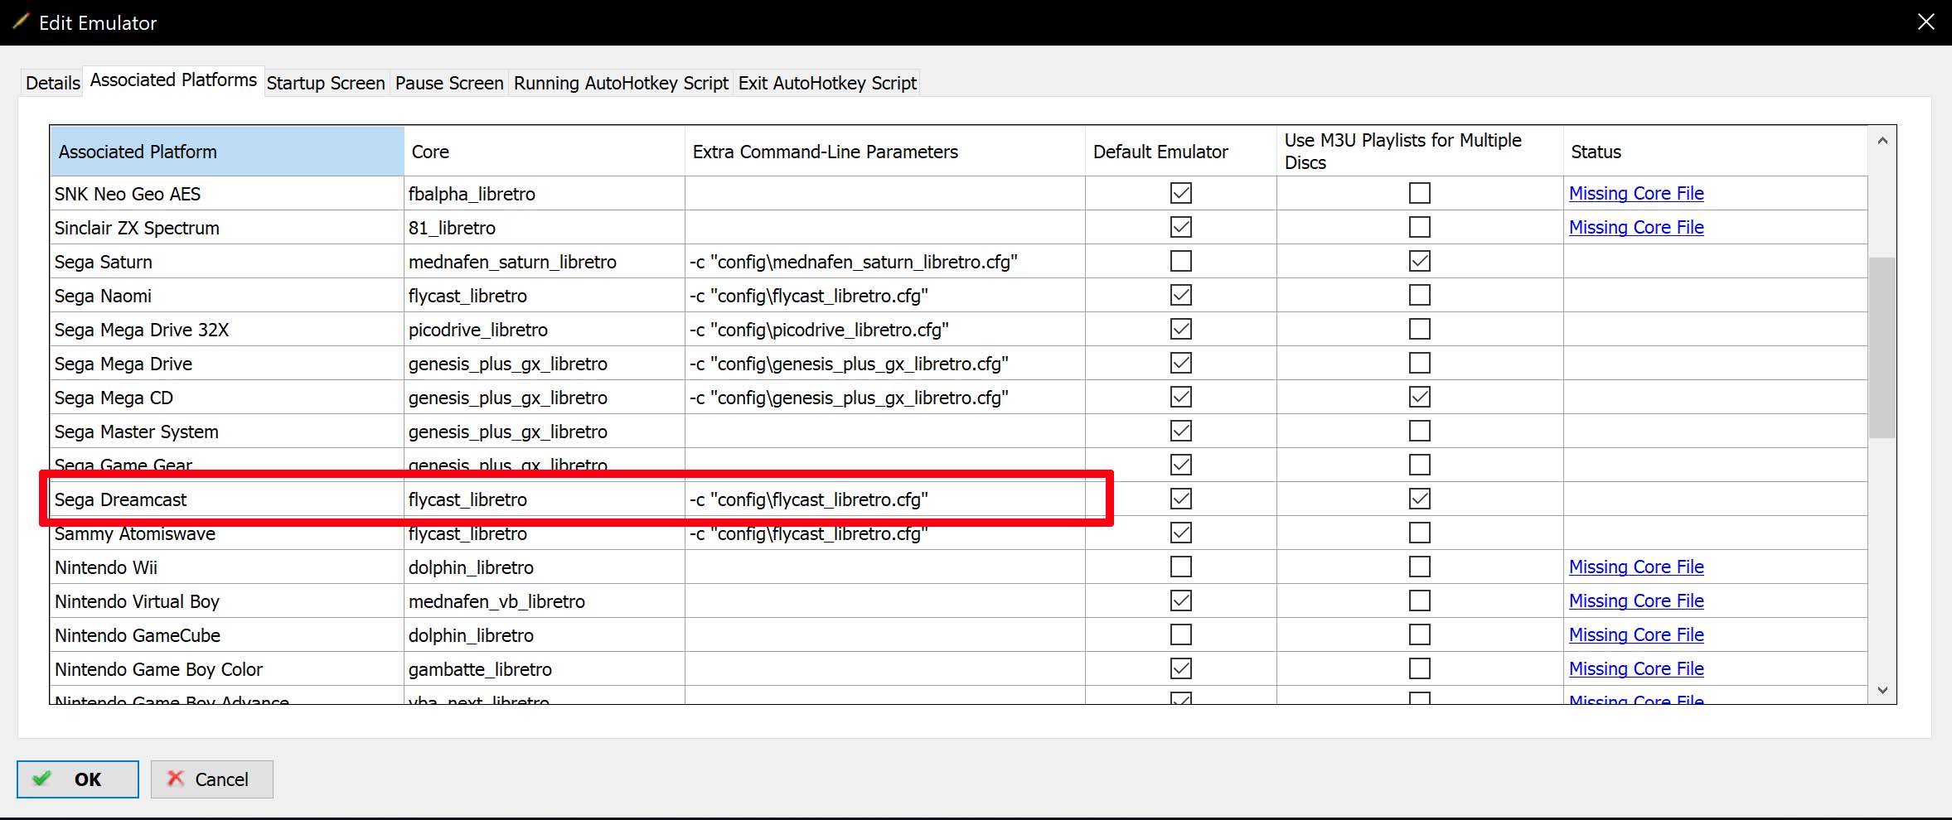Open Missing Core File link for Nintendo Wii
The width and height of the screenshot is (1952, 820).
point(1636,567)
